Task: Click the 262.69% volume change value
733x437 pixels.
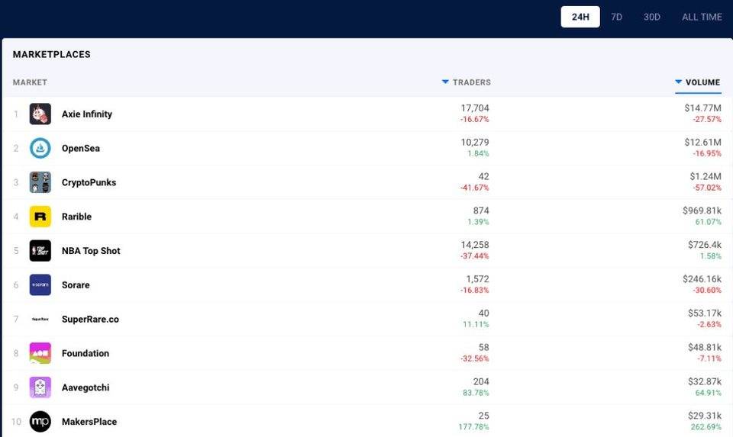Action: [706, 427]
